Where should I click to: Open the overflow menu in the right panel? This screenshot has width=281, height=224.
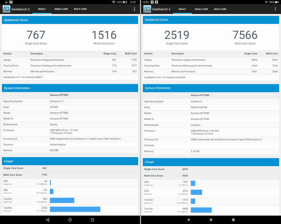pyautogui.click(x=276, y=9)
